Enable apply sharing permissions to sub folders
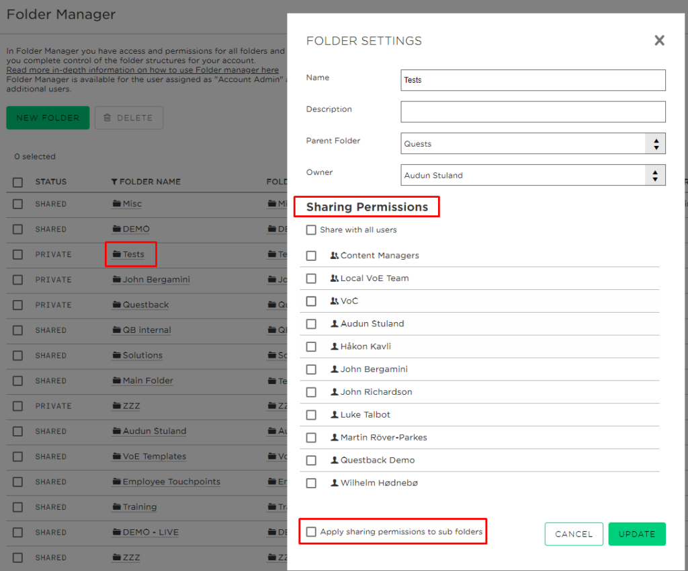The image size is (688, 571). pyautogui.click(x=311, y=531)
